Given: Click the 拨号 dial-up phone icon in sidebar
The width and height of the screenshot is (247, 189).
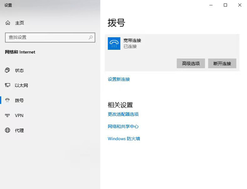Looking at the screenshot, I should [7, 100].
